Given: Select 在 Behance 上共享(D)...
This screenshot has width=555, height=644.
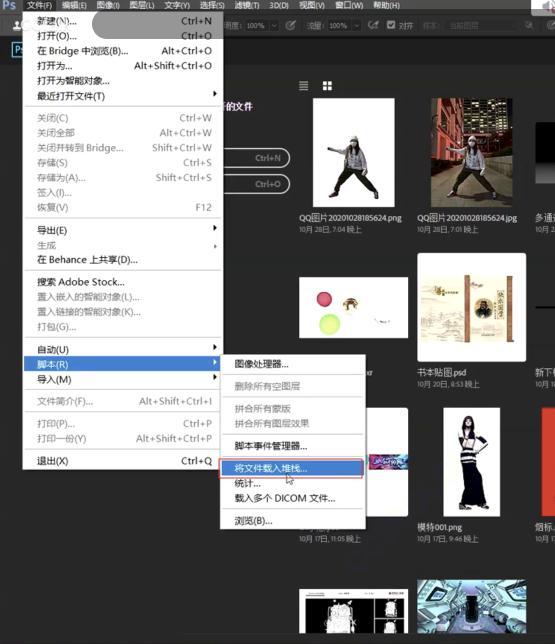Looking at the screenshot, I should [123, 260].
